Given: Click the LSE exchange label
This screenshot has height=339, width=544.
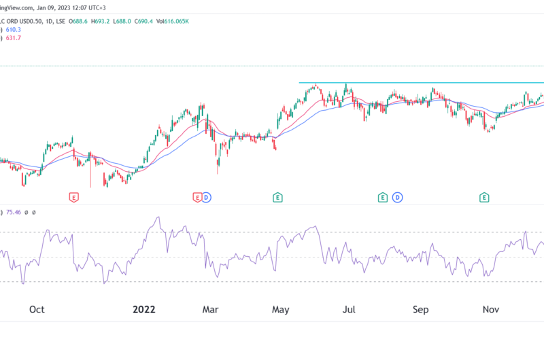Looking at the screenshot, I should pyautogui.click(x=61, y=22).
